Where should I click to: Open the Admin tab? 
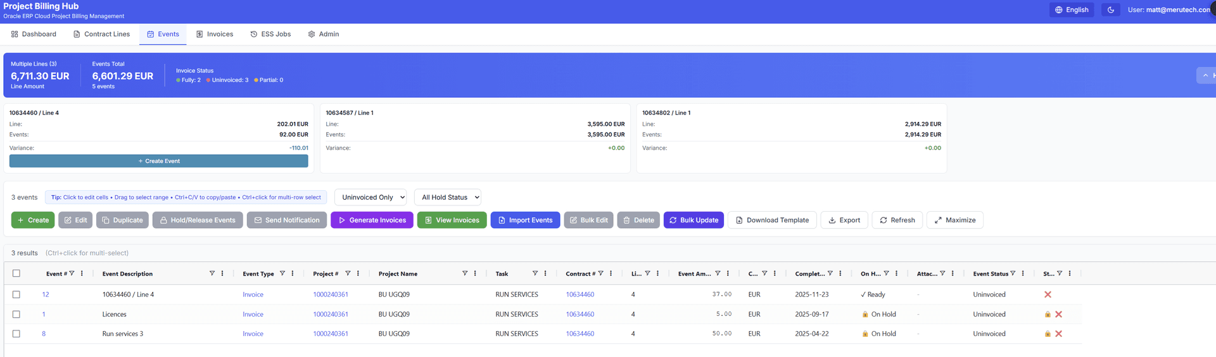(x=324, y=34)
